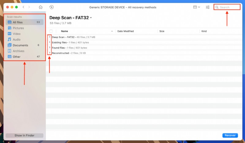This screenshot has width=245, height=143.
Task: Show Other scan results
Action: click(x=24, y=57)
